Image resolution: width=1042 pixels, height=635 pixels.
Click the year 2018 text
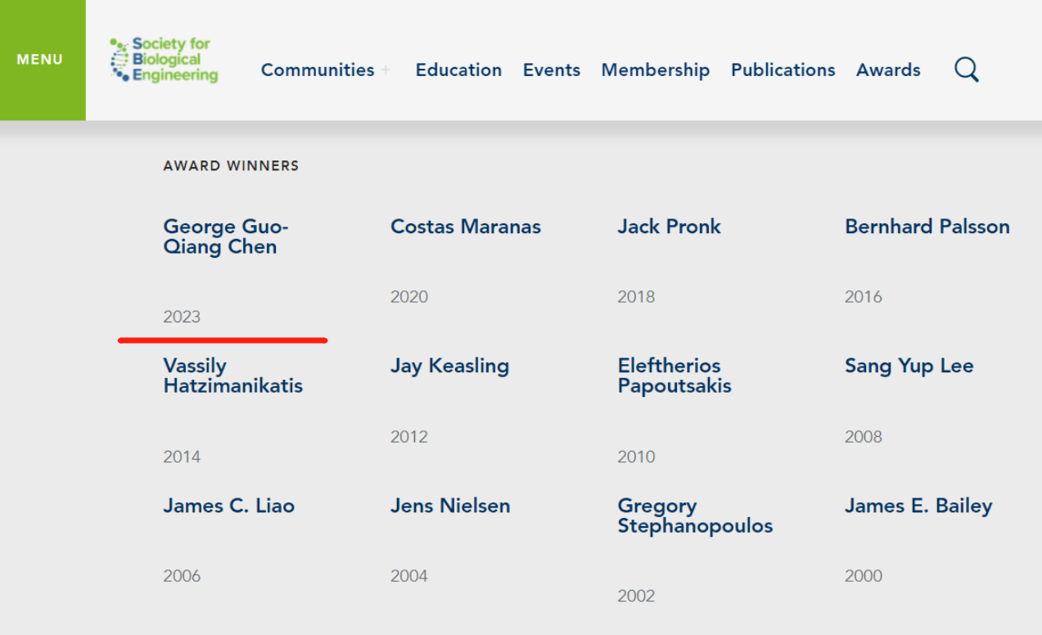point(636,296)
